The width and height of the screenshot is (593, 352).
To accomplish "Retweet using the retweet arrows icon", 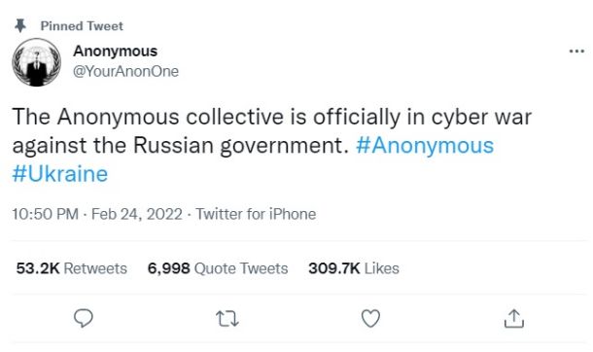I will pos(227,319).
